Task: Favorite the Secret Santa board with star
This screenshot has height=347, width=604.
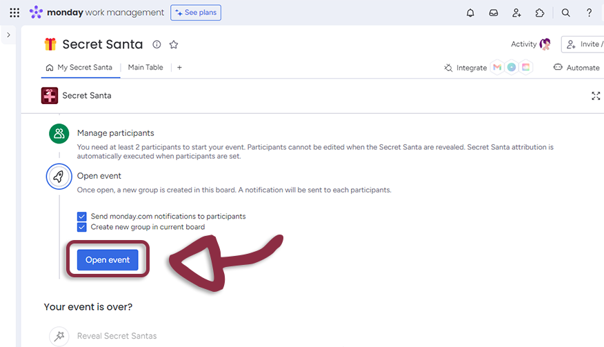Action: [x=174, y=44]
